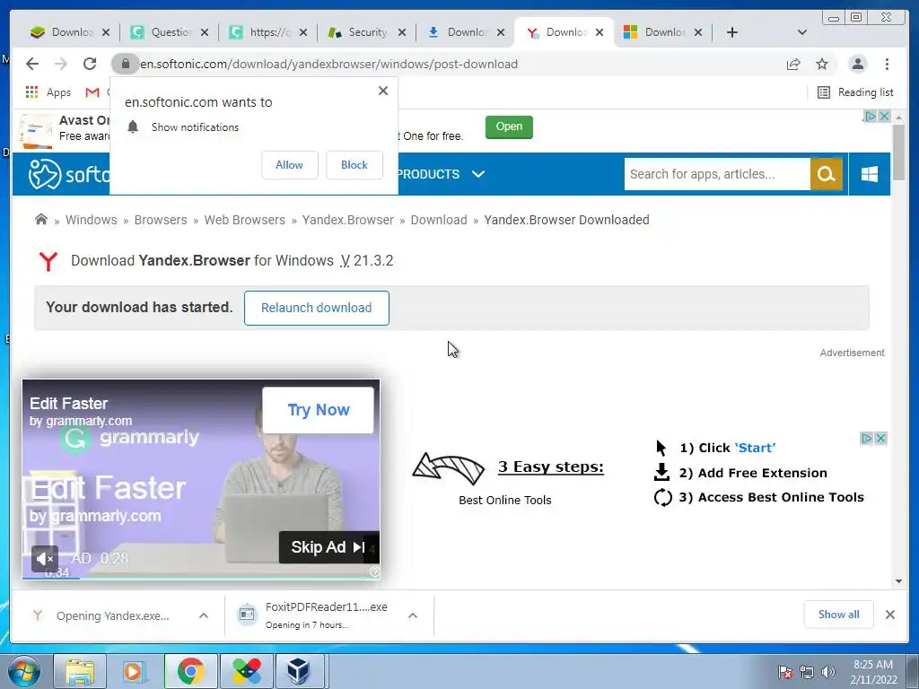Viewport: 919px width, 689px height.
Task: Open a new tab
Action: click(732, 32)
